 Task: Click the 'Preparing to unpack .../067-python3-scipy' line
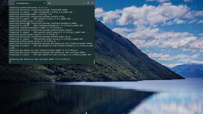(x=42, y=19)
